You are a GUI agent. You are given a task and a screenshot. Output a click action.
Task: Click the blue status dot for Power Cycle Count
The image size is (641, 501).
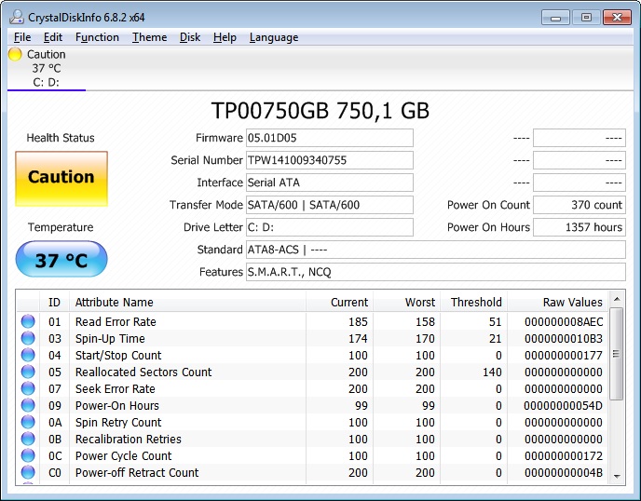(x=28, y=455)
